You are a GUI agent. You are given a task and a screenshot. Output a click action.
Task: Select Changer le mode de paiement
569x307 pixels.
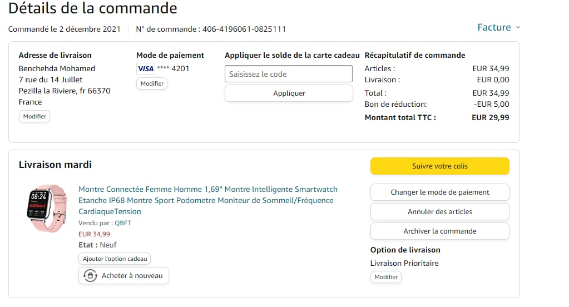tap(439, 192)
